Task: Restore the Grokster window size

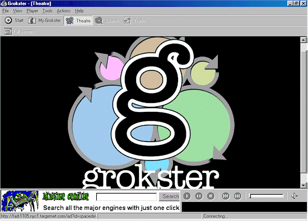Action: pos(297,3)
